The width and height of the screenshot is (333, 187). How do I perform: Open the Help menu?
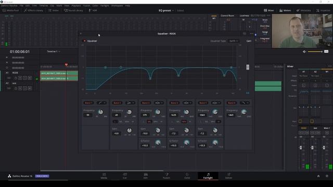[127, 6]
